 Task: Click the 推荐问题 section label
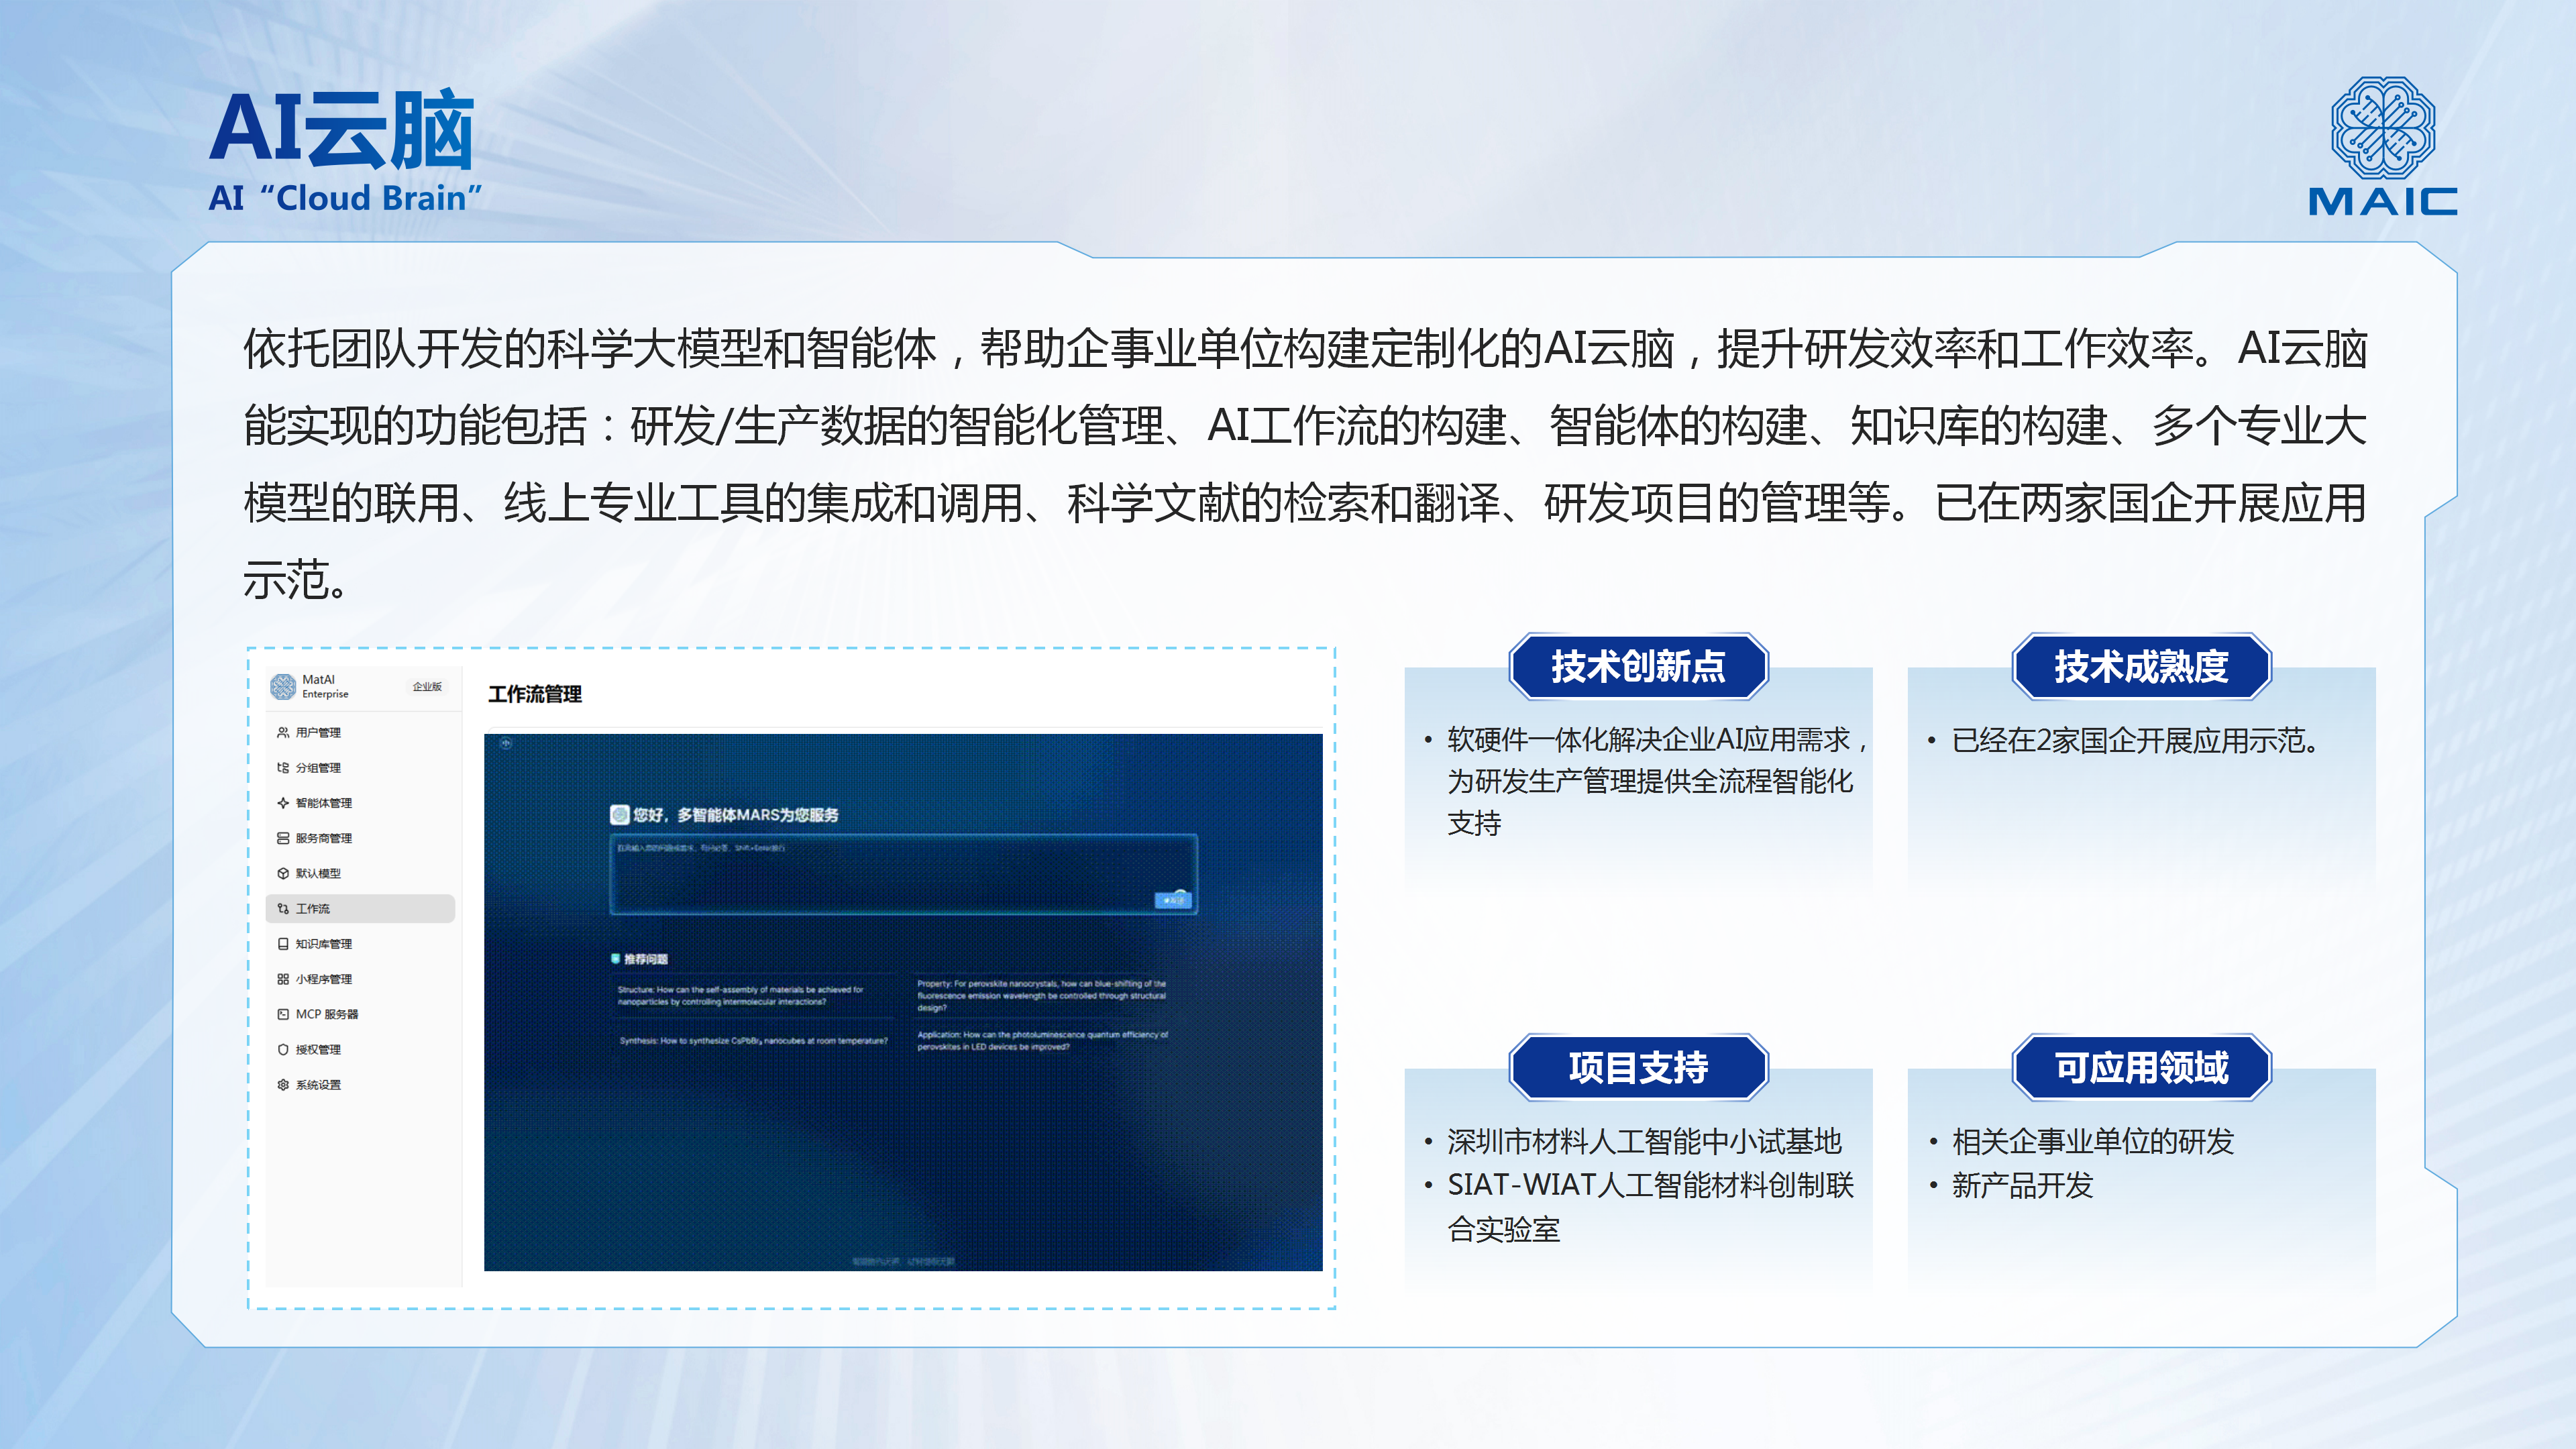point(646,959)
